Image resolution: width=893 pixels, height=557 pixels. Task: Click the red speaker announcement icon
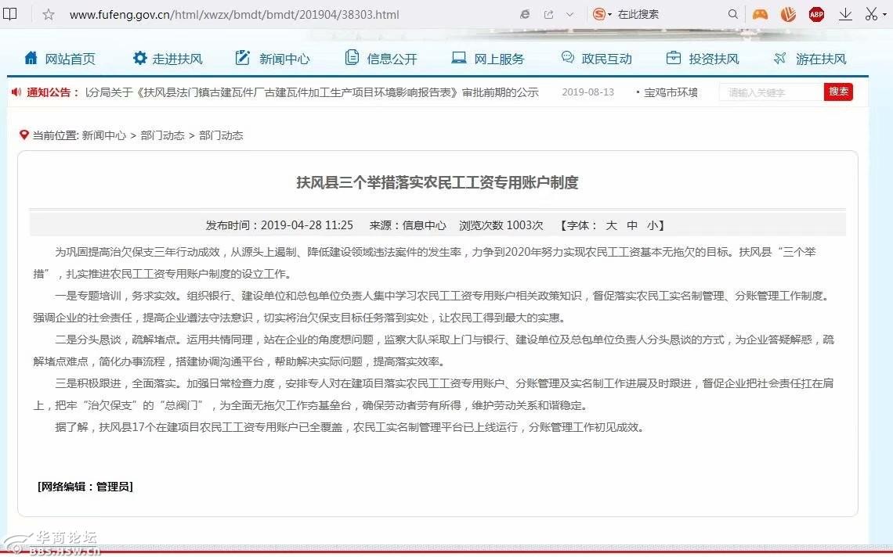point(16,92)
